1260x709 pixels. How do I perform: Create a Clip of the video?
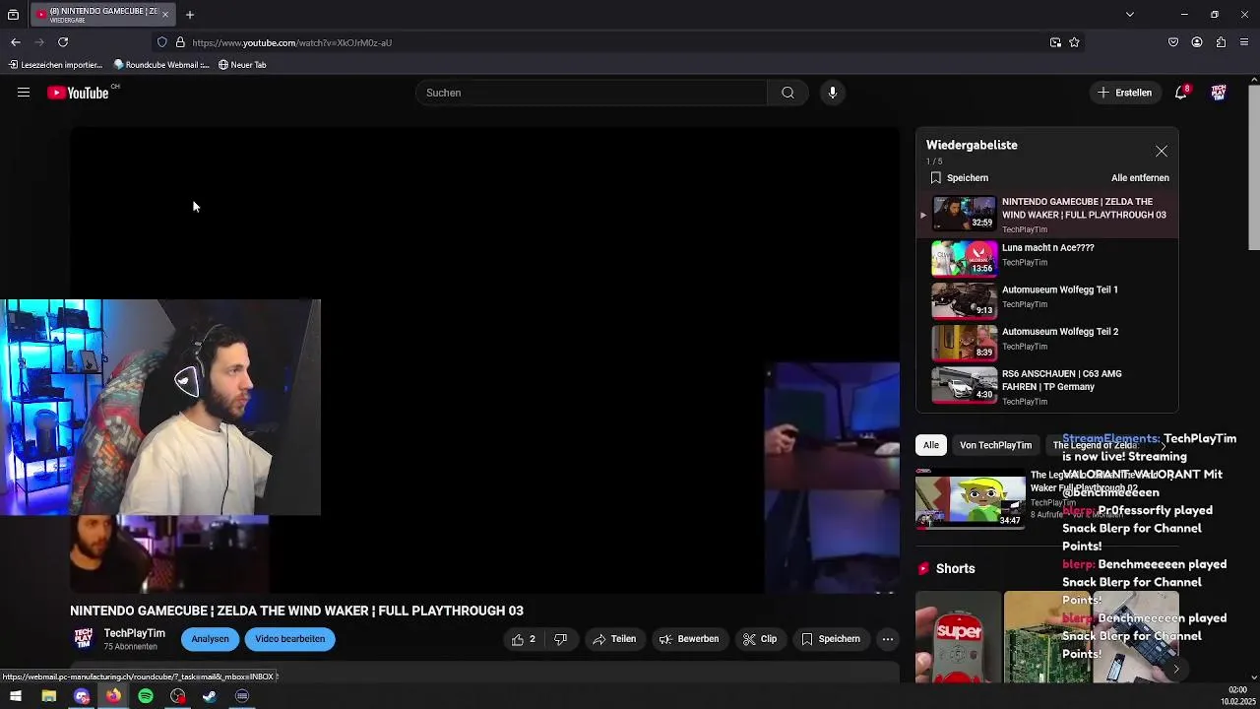click(760, 639)
